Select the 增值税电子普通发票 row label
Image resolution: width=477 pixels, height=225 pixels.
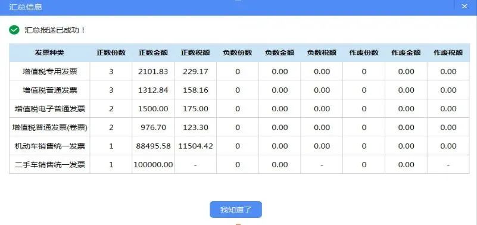[x=50, y=109]
